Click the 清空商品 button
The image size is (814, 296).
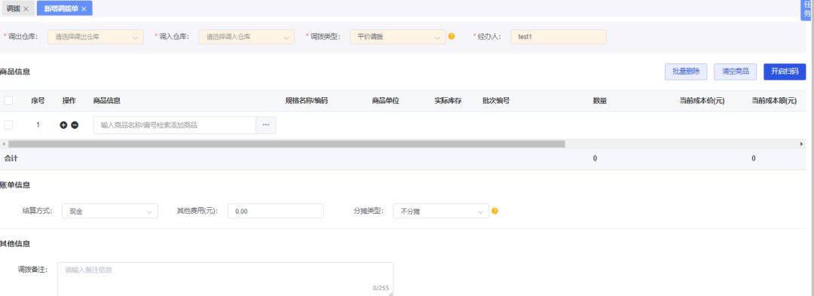click(735, 72)
